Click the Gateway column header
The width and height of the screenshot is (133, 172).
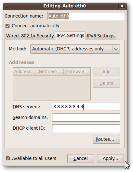point(77,72)
